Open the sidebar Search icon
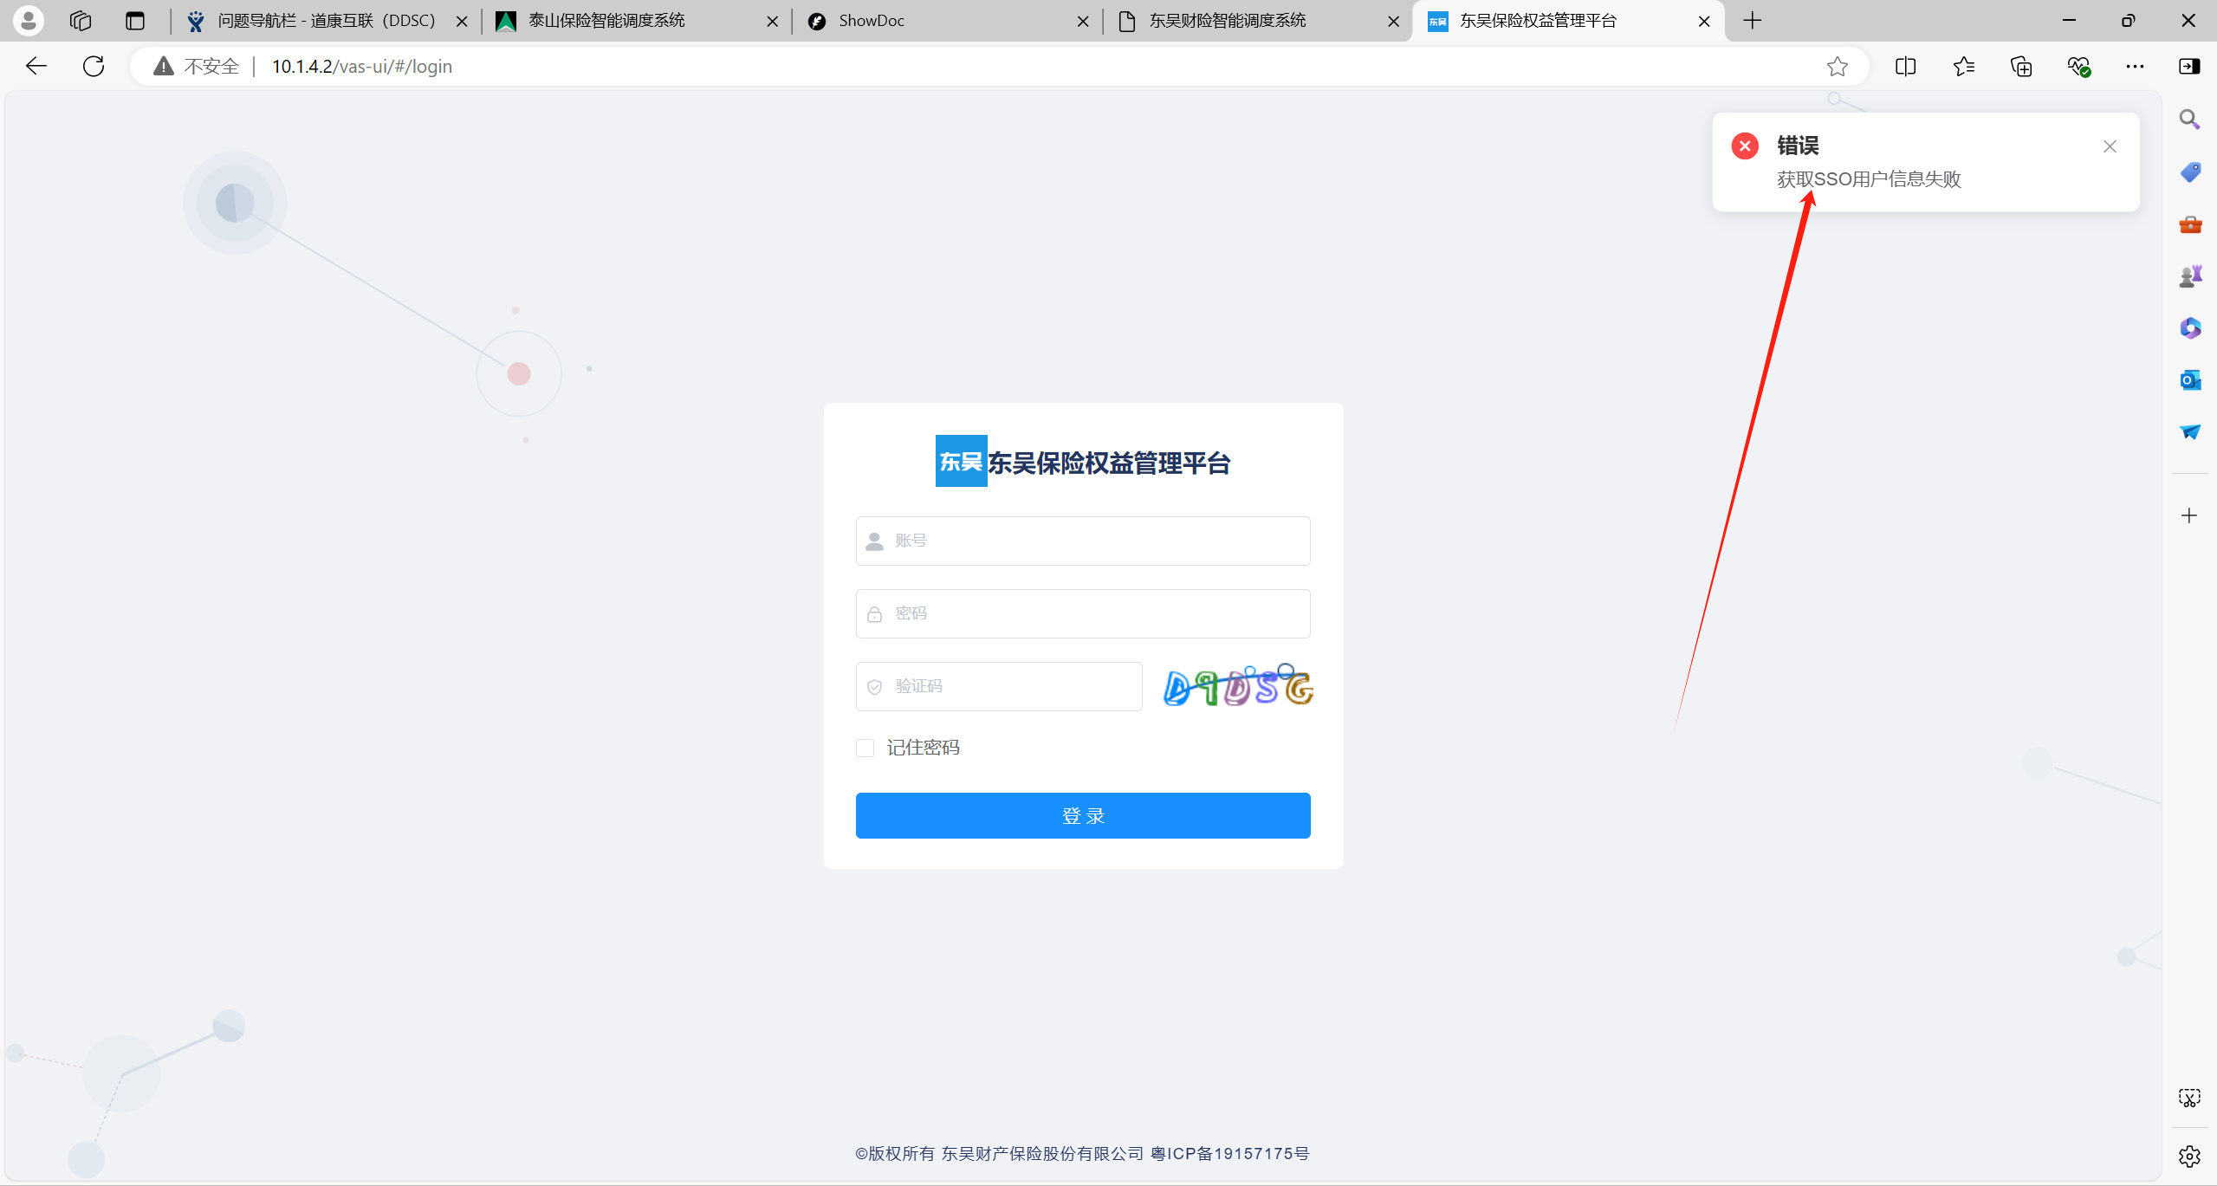This screenshot has width=2217, height=1186. (x=2189, y=120)
